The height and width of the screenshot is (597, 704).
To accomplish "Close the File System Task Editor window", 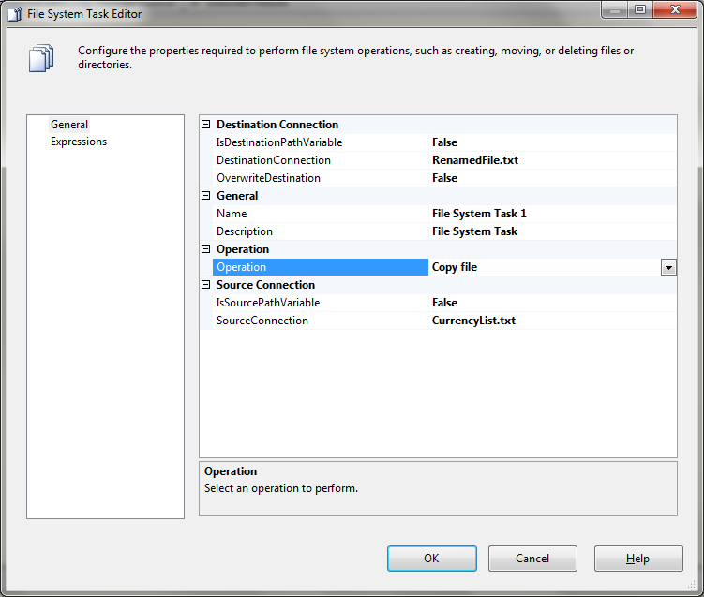I will 675,10.
